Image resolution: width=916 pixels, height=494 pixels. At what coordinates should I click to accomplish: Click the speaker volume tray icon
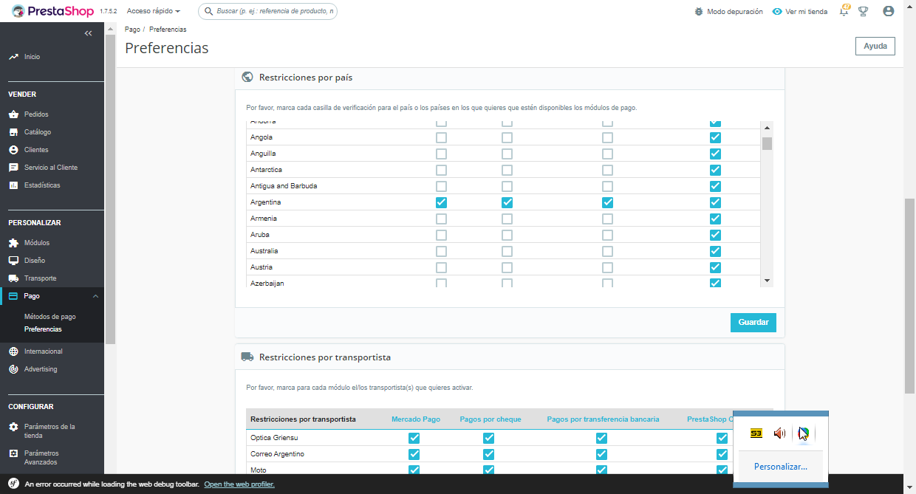779,433
